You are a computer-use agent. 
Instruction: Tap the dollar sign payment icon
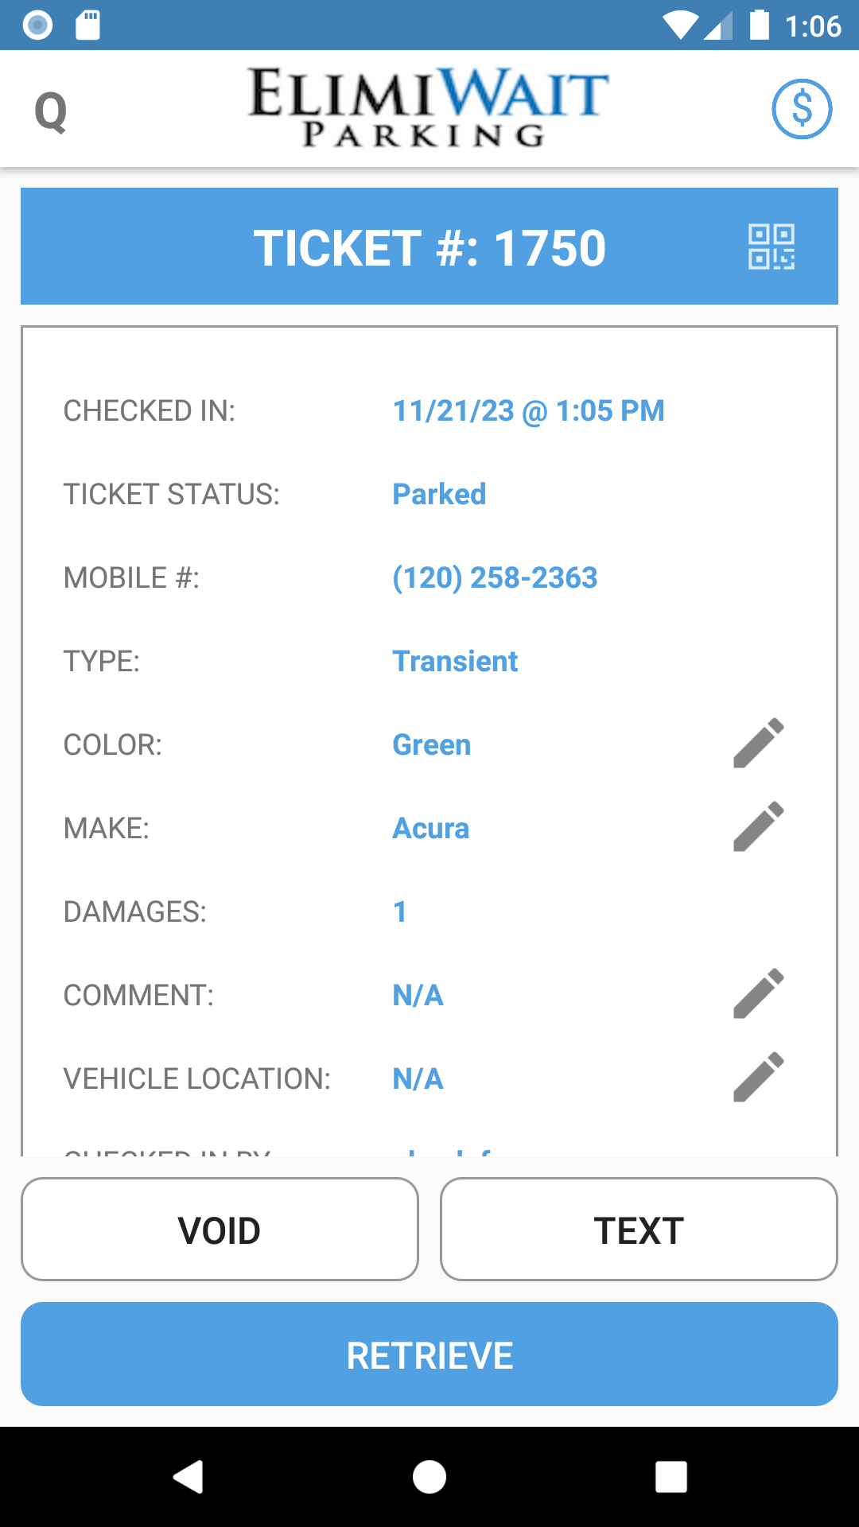802,109
